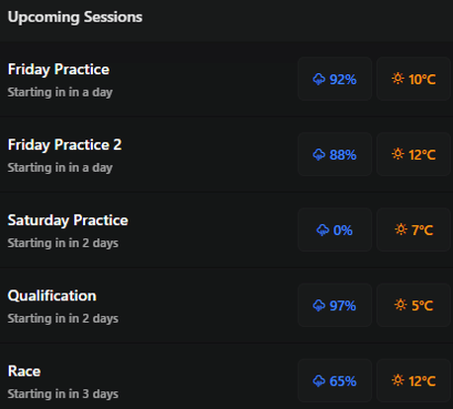Image resolution: width=453 pixels, height=409 pixels.
Task: Select the 97% rain probability badge
Action: click(x=334, y=305)
